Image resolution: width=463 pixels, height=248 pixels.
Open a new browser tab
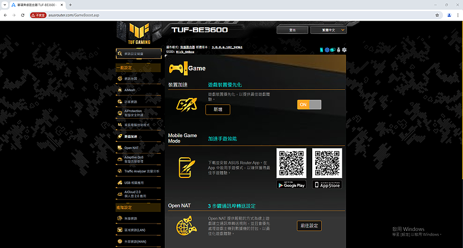(x=70, y=5)
